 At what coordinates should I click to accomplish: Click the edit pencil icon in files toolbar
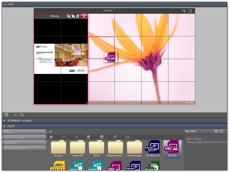64,137
